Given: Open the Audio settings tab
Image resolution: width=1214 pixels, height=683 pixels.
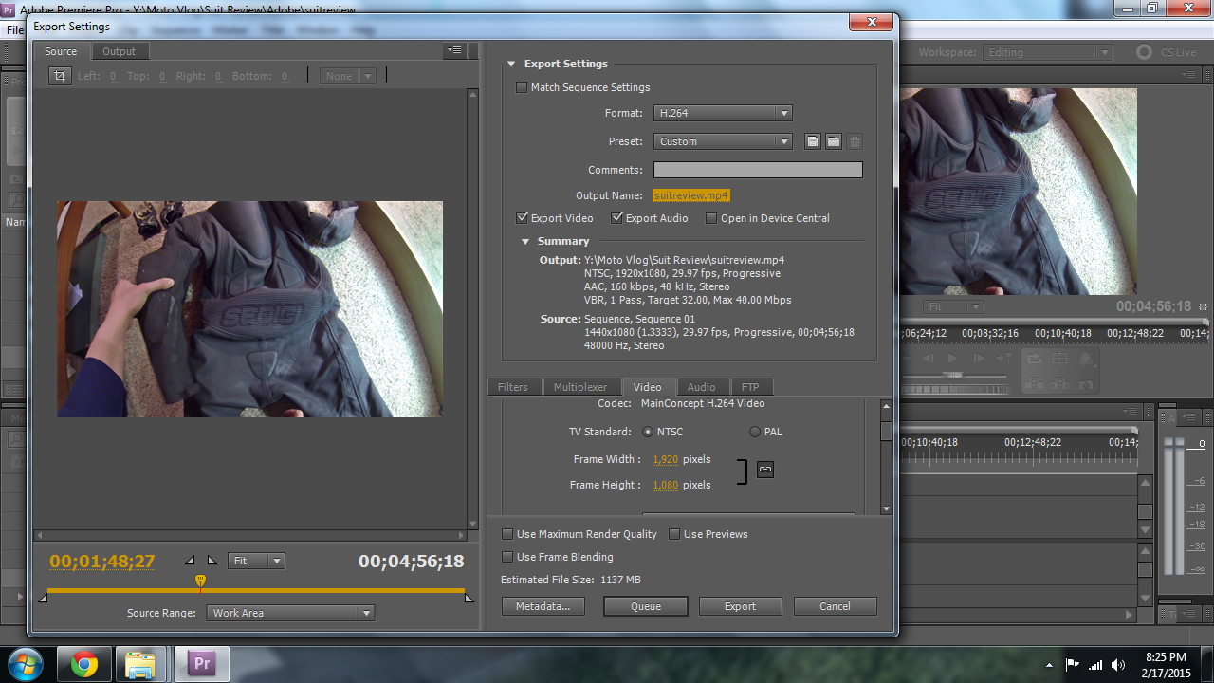Looking at the screenshot, I should pyautogui.click(x=701, y=387).
